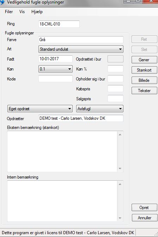Open the Filer menu
The height and width of the screenshot is (237, 158).
[x=9, y=12]
